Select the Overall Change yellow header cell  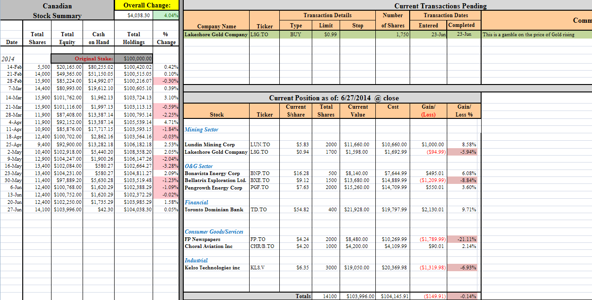click(147, 5)
